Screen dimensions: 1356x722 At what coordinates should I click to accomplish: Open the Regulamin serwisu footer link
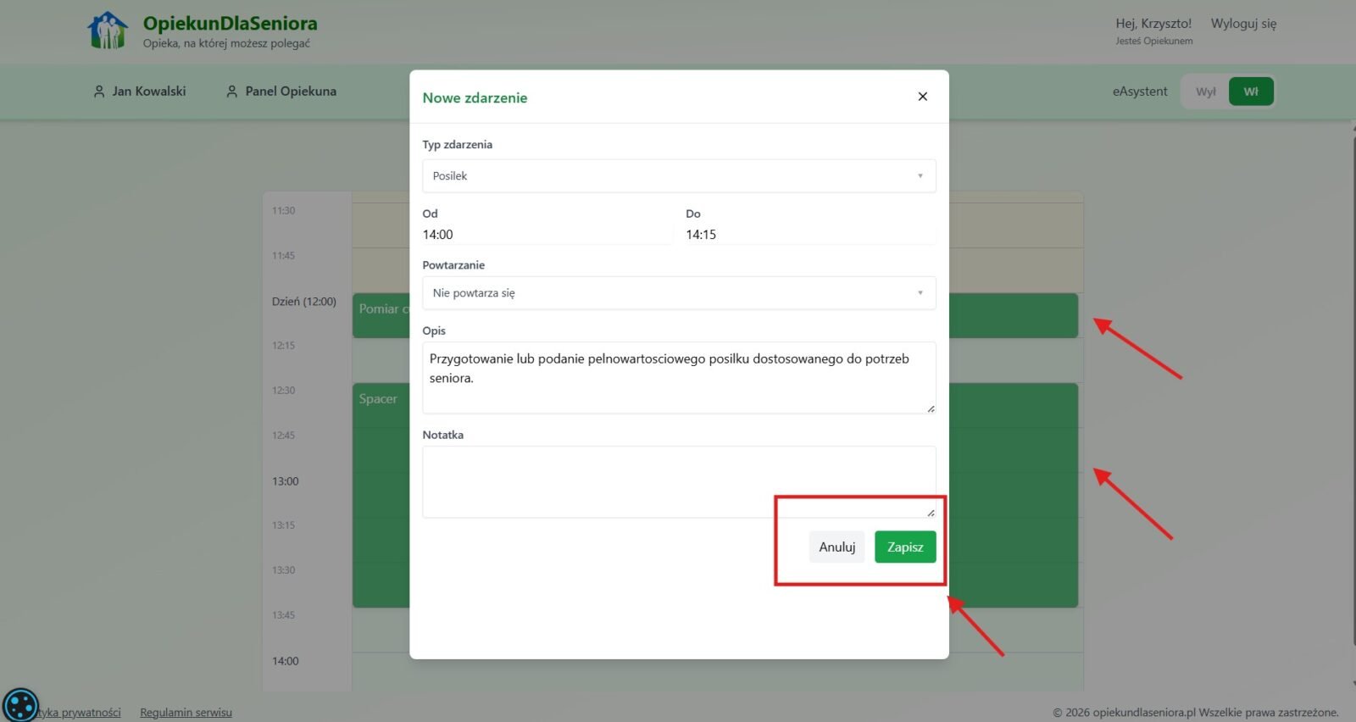tap(186, 713)
